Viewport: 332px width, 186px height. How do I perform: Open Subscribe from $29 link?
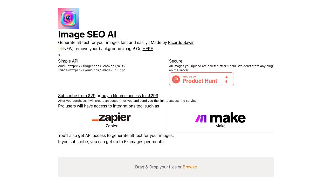(x=77, y=96)
